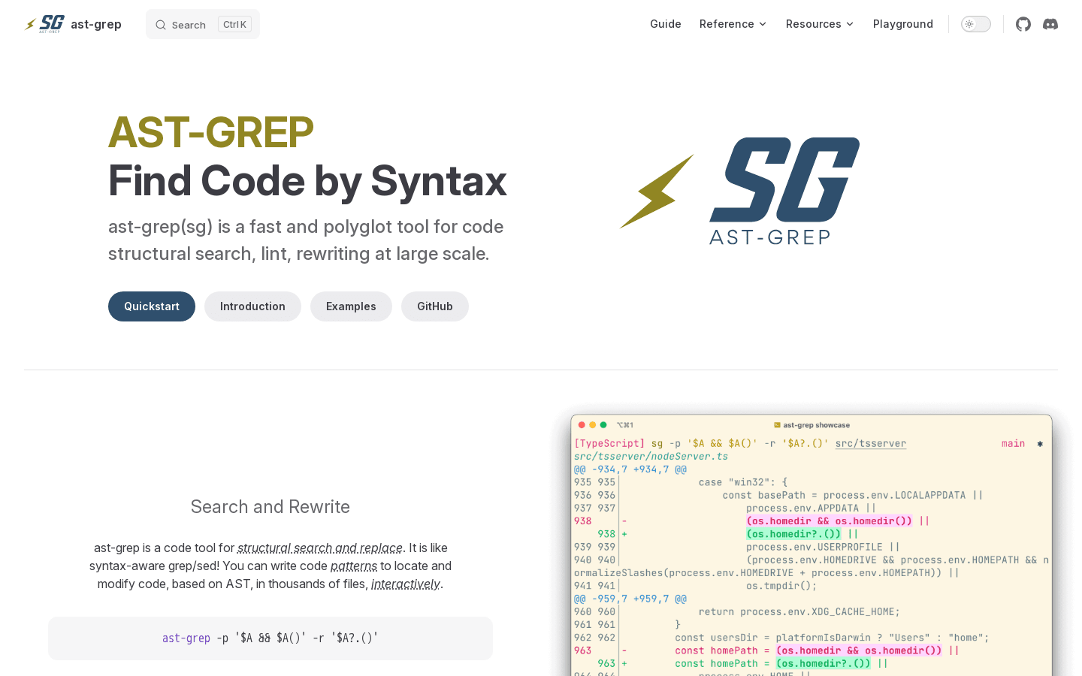Click the Quickstart button
This screenshot has height=676, width=1082.
[x=151, y=306]
